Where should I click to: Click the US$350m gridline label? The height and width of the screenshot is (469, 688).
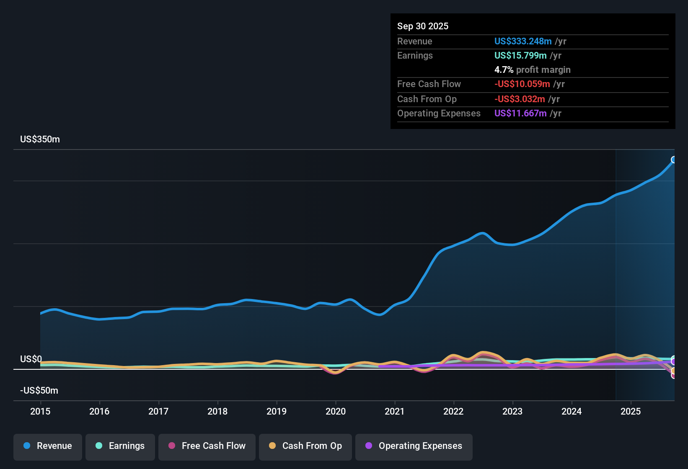click(x=40, y=139)
